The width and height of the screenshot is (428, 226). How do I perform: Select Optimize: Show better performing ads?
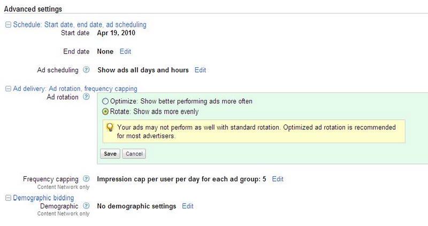[105, 101]
